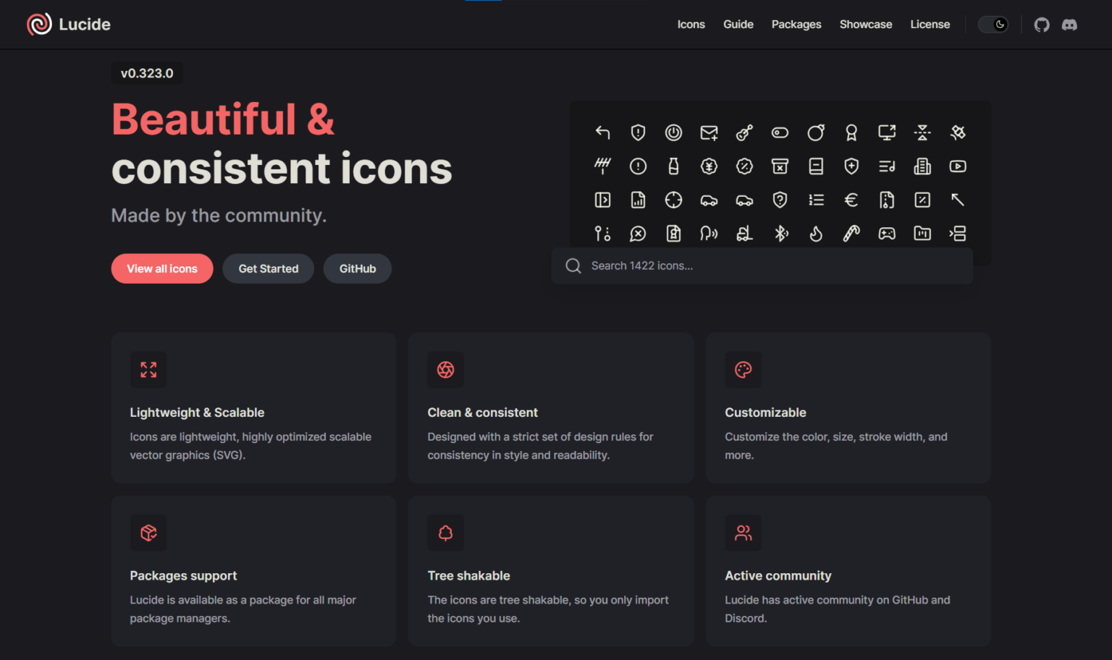Select the crosshair icon
Screen dimensions: 1112x660
point(673,200)
